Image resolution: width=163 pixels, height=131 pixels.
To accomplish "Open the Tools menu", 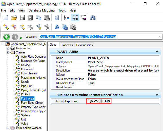I will [62, 10].
